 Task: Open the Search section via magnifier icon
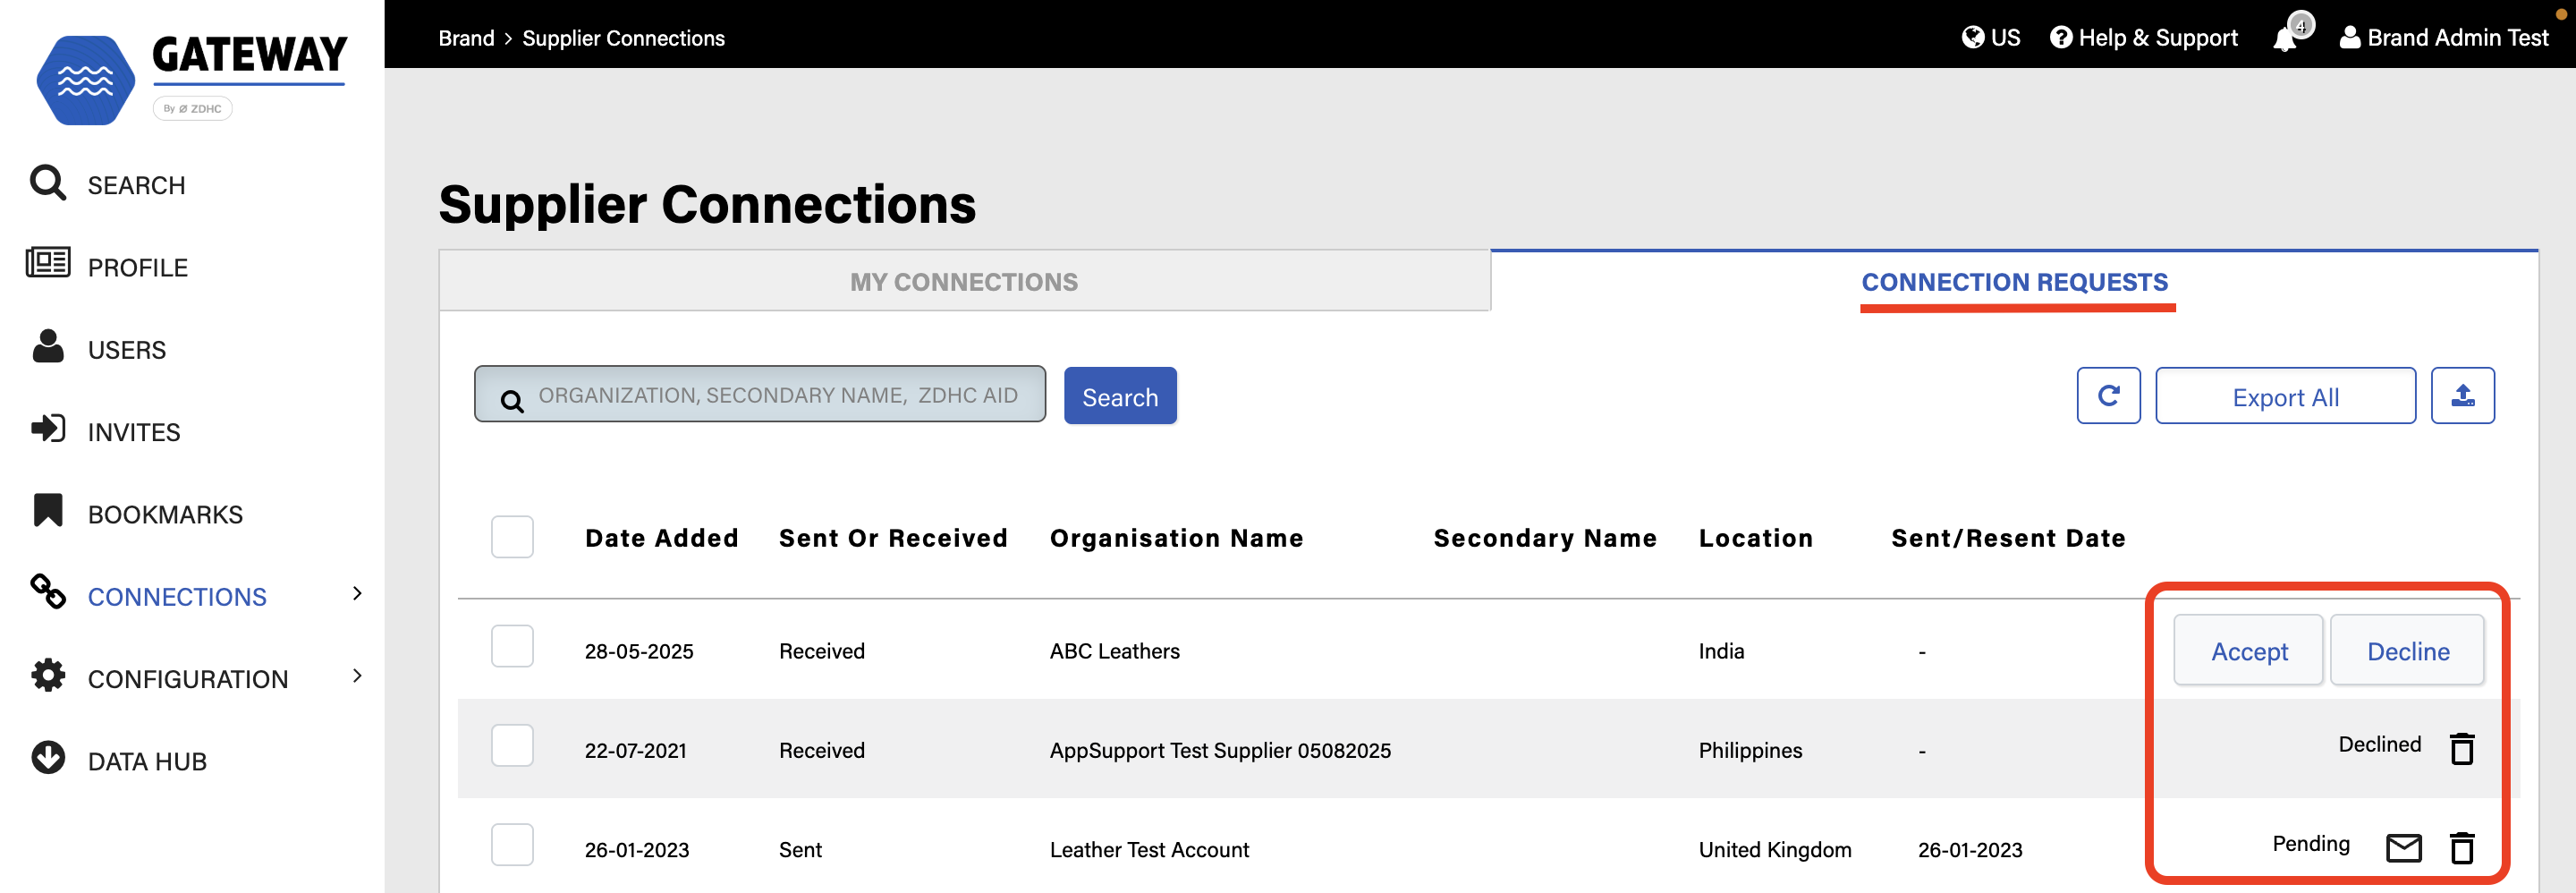[x=47, y=183]
